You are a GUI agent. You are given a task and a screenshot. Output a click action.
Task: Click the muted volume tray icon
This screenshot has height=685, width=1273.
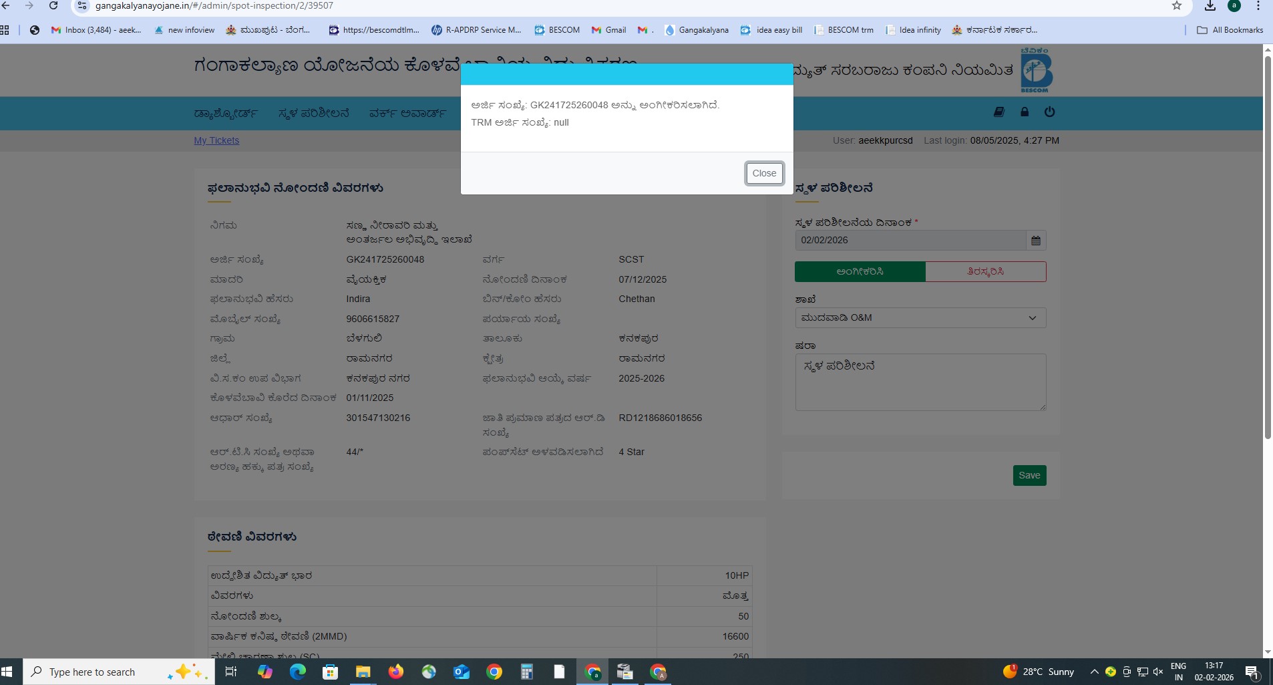[x=1158, y=672]
